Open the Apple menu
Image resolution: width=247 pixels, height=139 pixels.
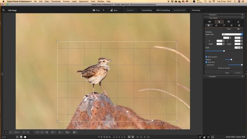click(x=3, y=1)
